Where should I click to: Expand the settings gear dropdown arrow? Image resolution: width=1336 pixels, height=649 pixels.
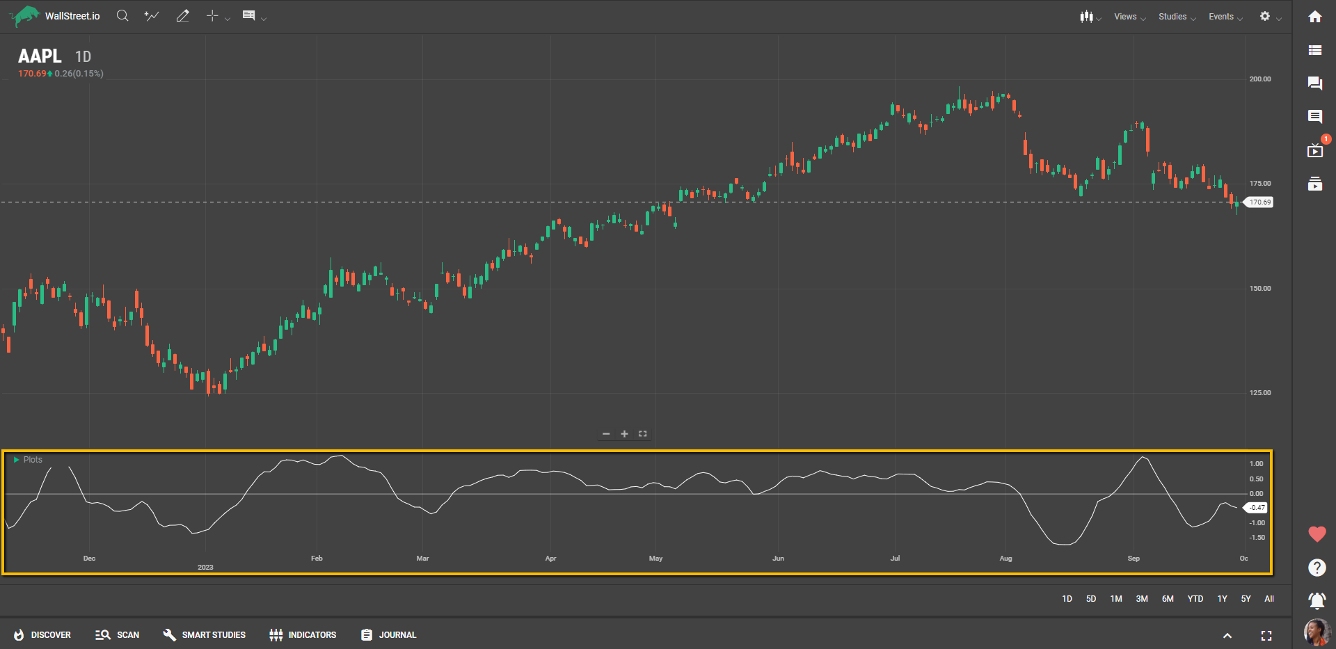tap(1279, 19)
